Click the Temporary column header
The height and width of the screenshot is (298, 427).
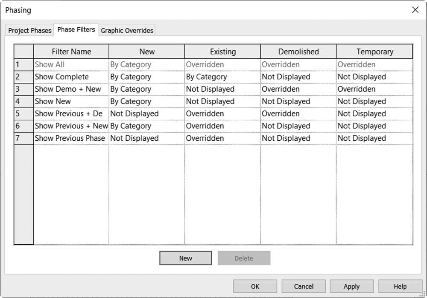375,52
